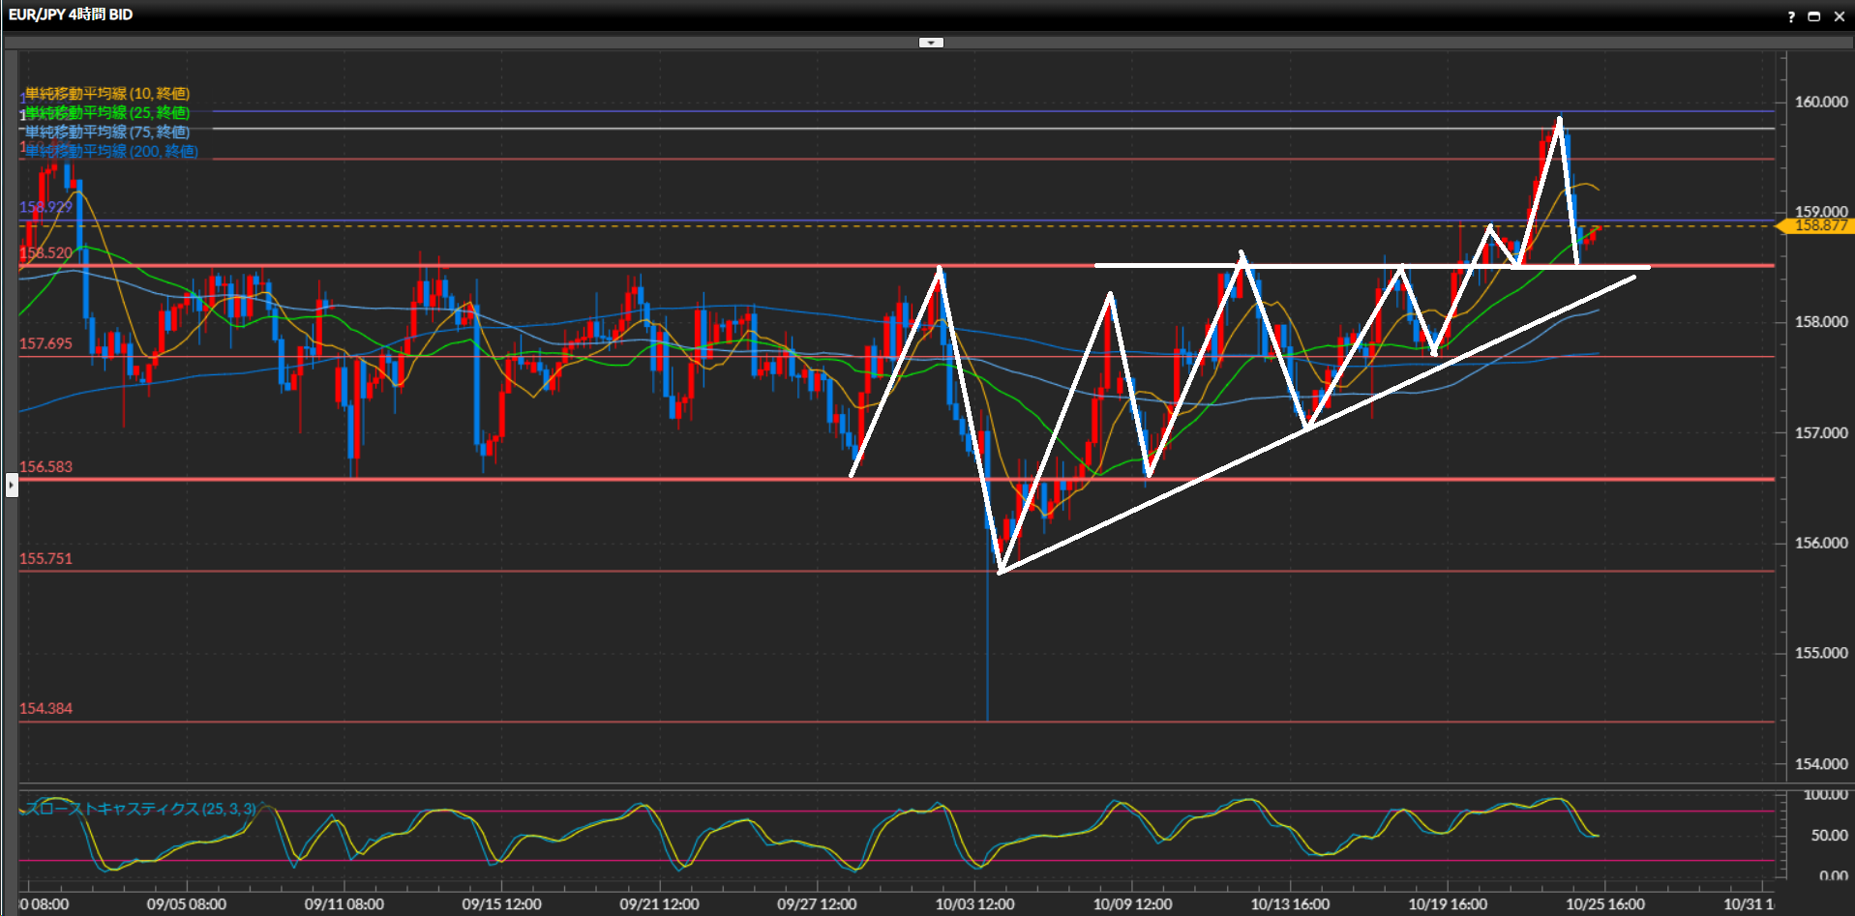Click the 154.384 support line label
The width and height of the screenshot is (1855, 916).
(x=46, y=709)
